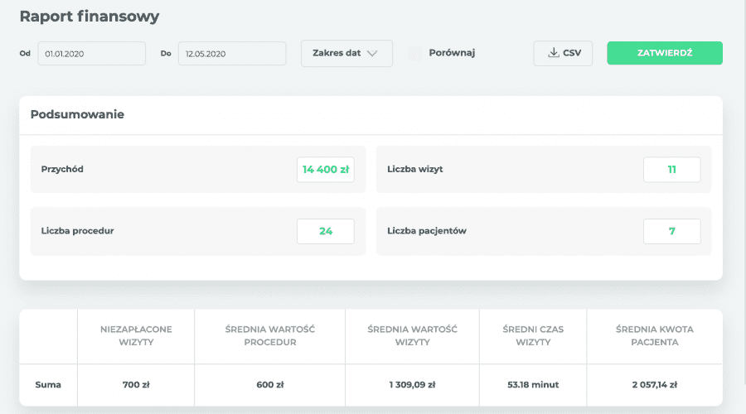Image resolution: width=746 pixels, height=414 pixels.
Task: Click Średnia kwota pacjenta column header
Action: click(654, 335)
